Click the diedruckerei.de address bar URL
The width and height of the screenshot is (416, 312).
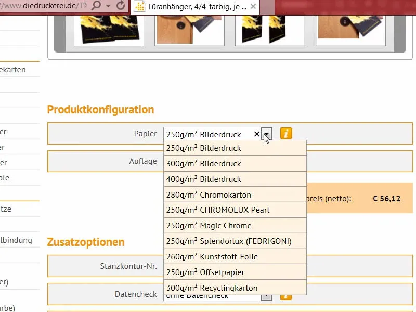pos(44,6)
